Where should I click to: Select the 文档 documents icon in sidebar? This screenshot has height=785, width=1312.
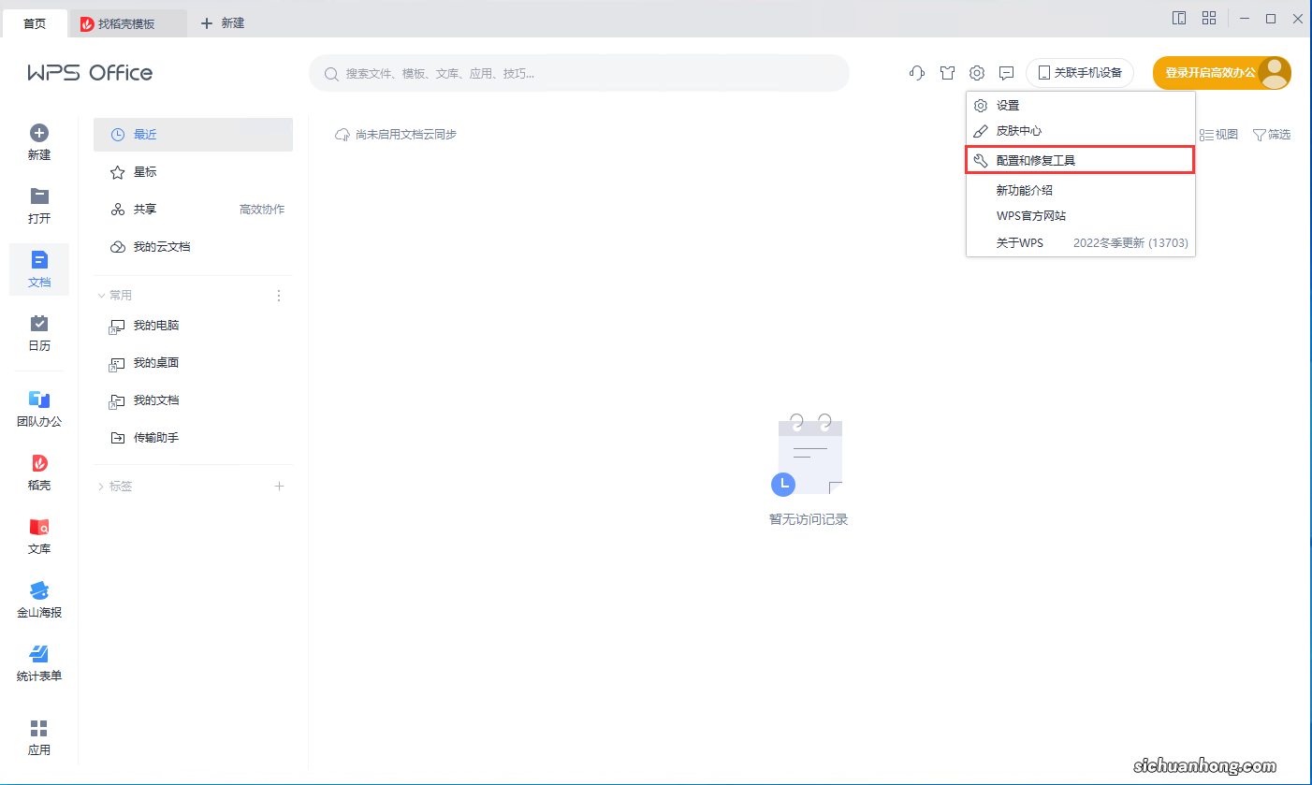point(39,259)
